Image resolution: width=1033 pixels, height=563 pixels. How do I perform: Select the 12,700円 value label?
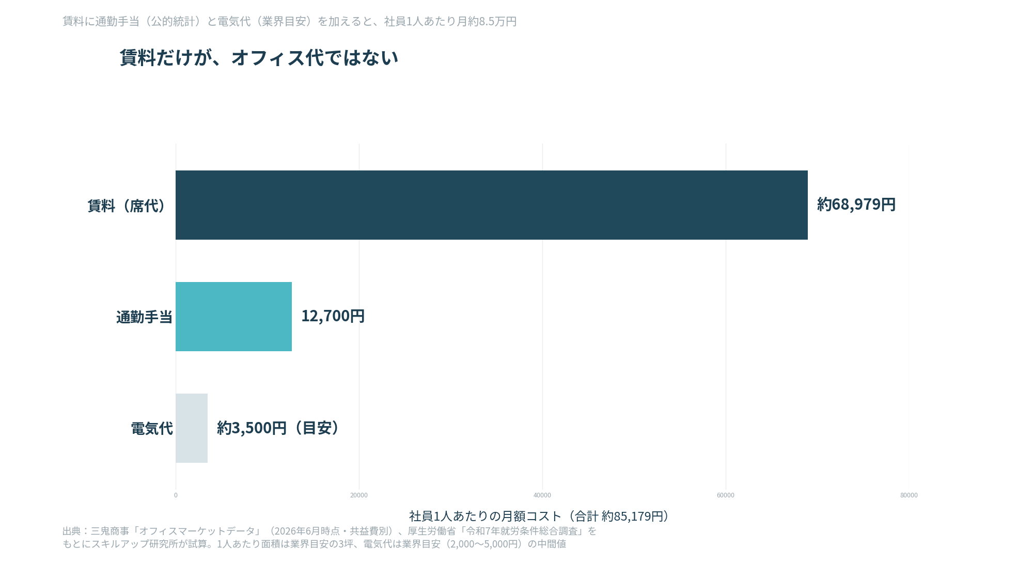coord(333,316)
